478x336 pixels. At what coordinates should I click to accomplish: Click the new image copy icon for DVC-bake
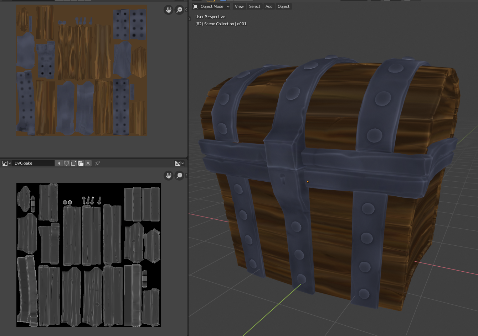74,163
